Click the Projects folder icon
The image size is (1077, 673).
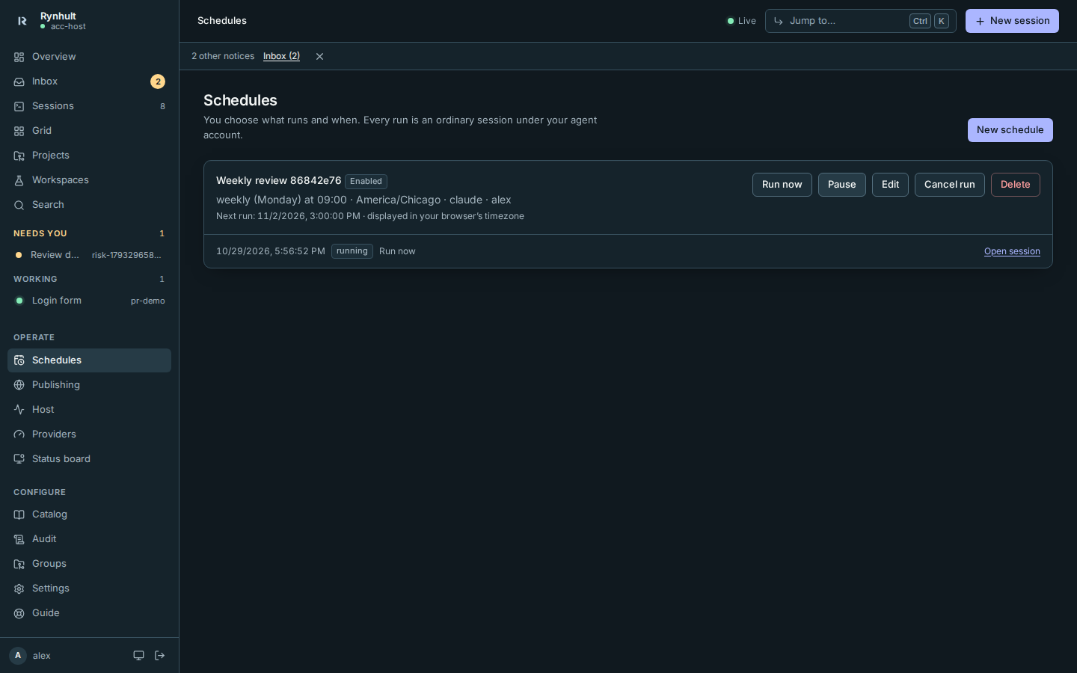click(x=19, y=156)
